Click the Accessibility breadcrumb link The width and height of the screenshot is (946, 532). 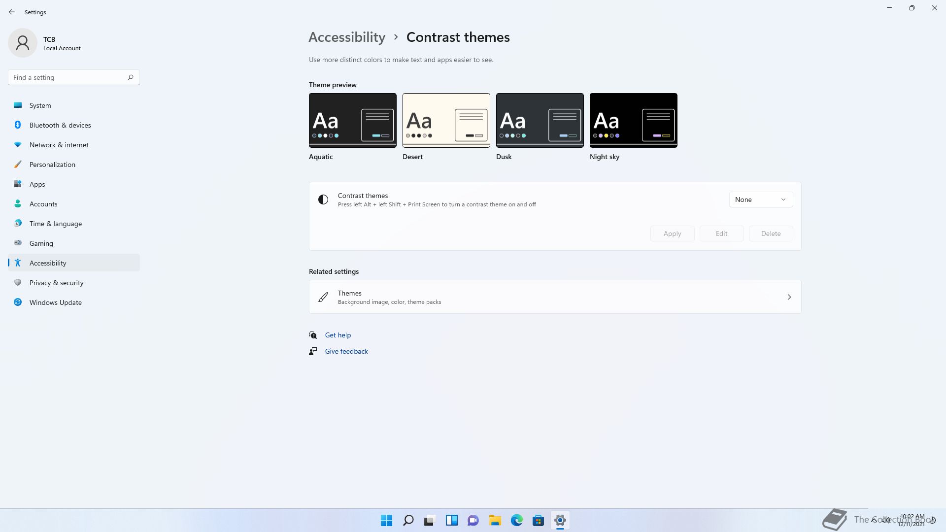point(347,37)
